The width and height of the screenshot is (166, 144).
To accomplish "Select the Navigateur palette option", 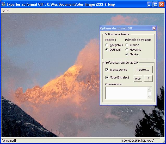I will point(107,45).
